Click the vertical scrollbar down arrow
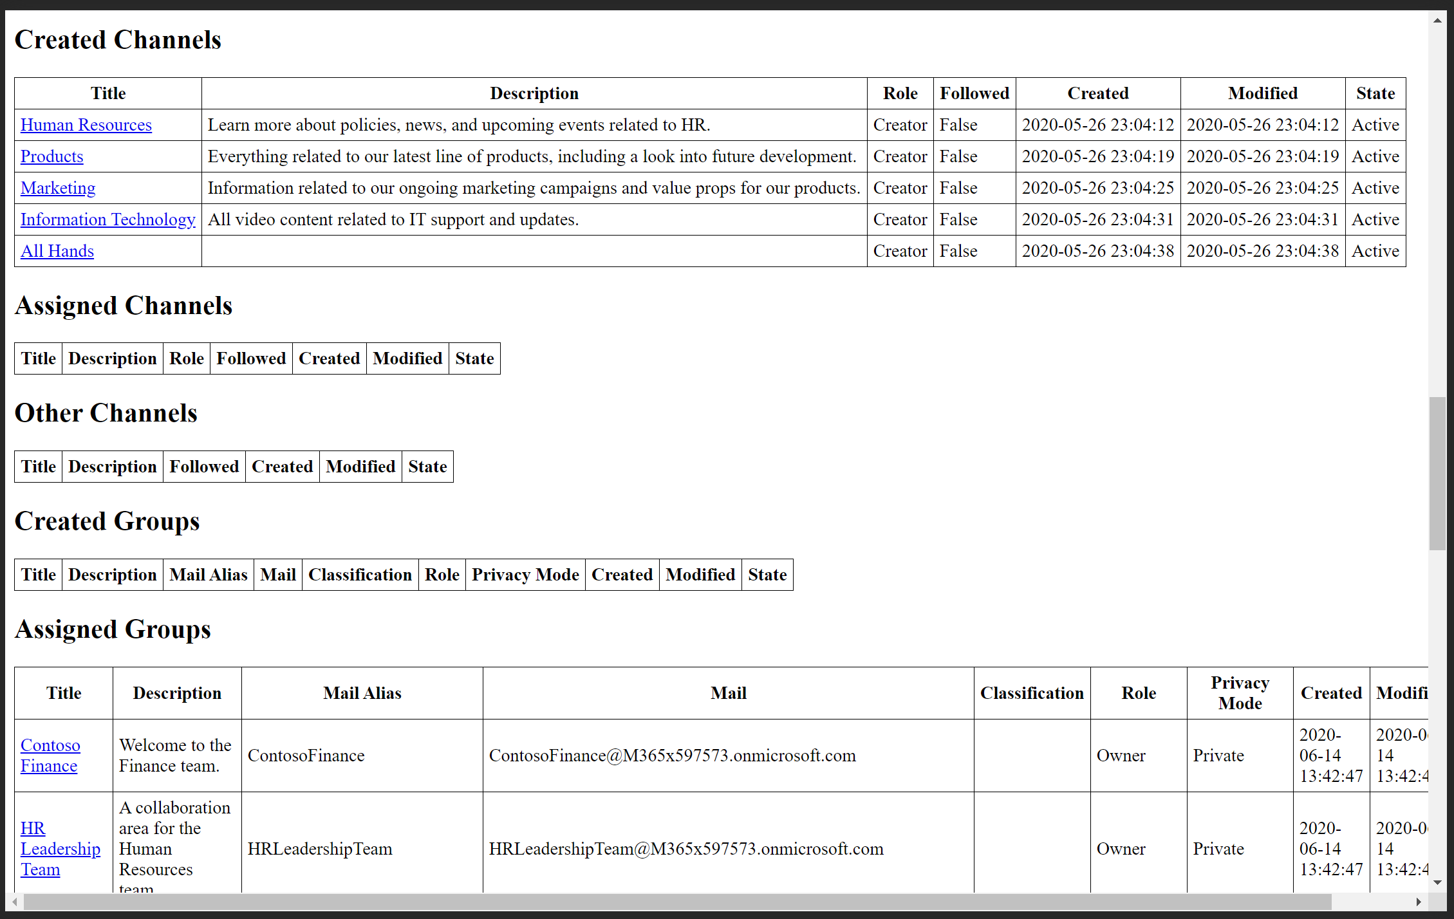The width and height of the screenshot is (1454, 919). (x=1437, y=883)
